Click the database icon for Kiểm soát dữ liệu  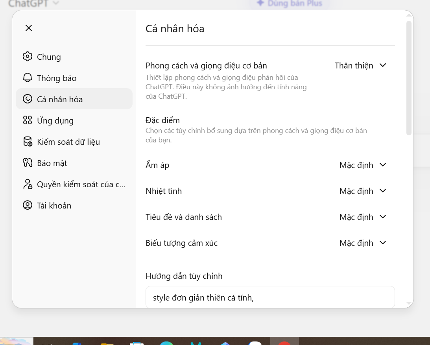point(27,142)
